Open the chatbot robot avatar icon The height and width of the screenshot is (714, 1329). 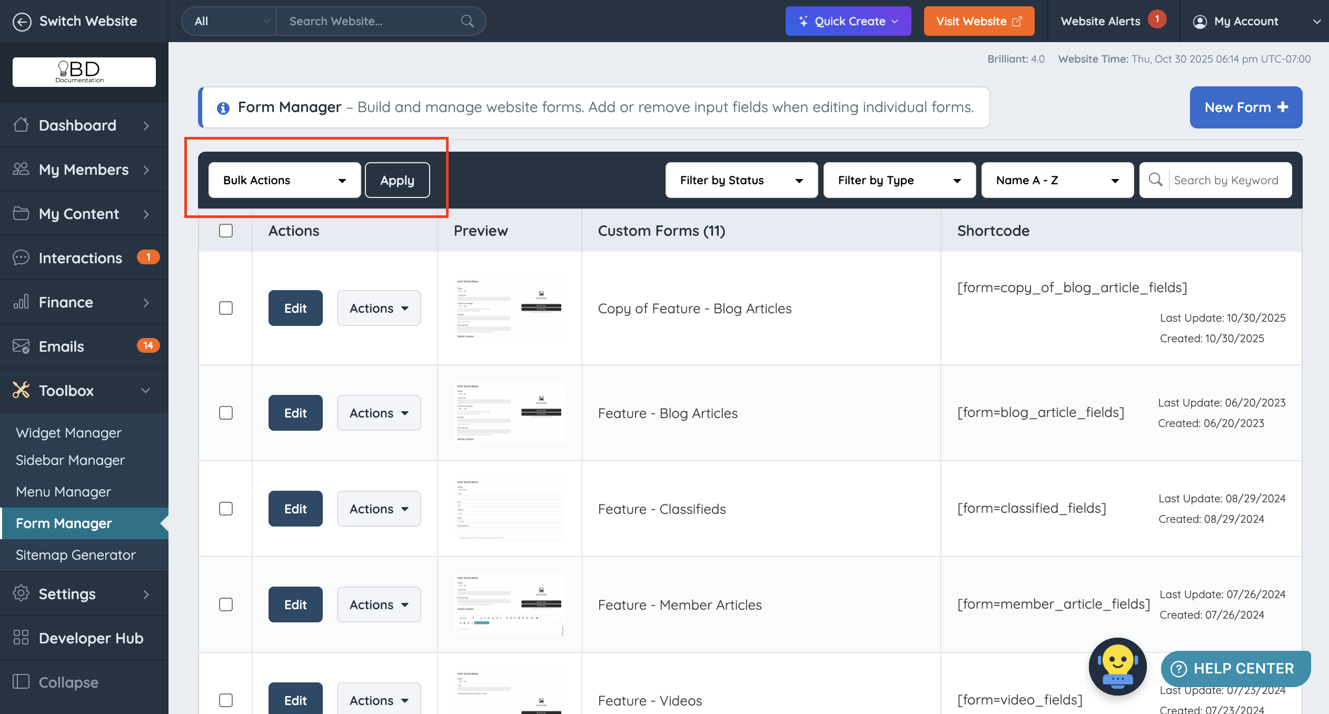pyautogui.click(x=1117, y=666)
